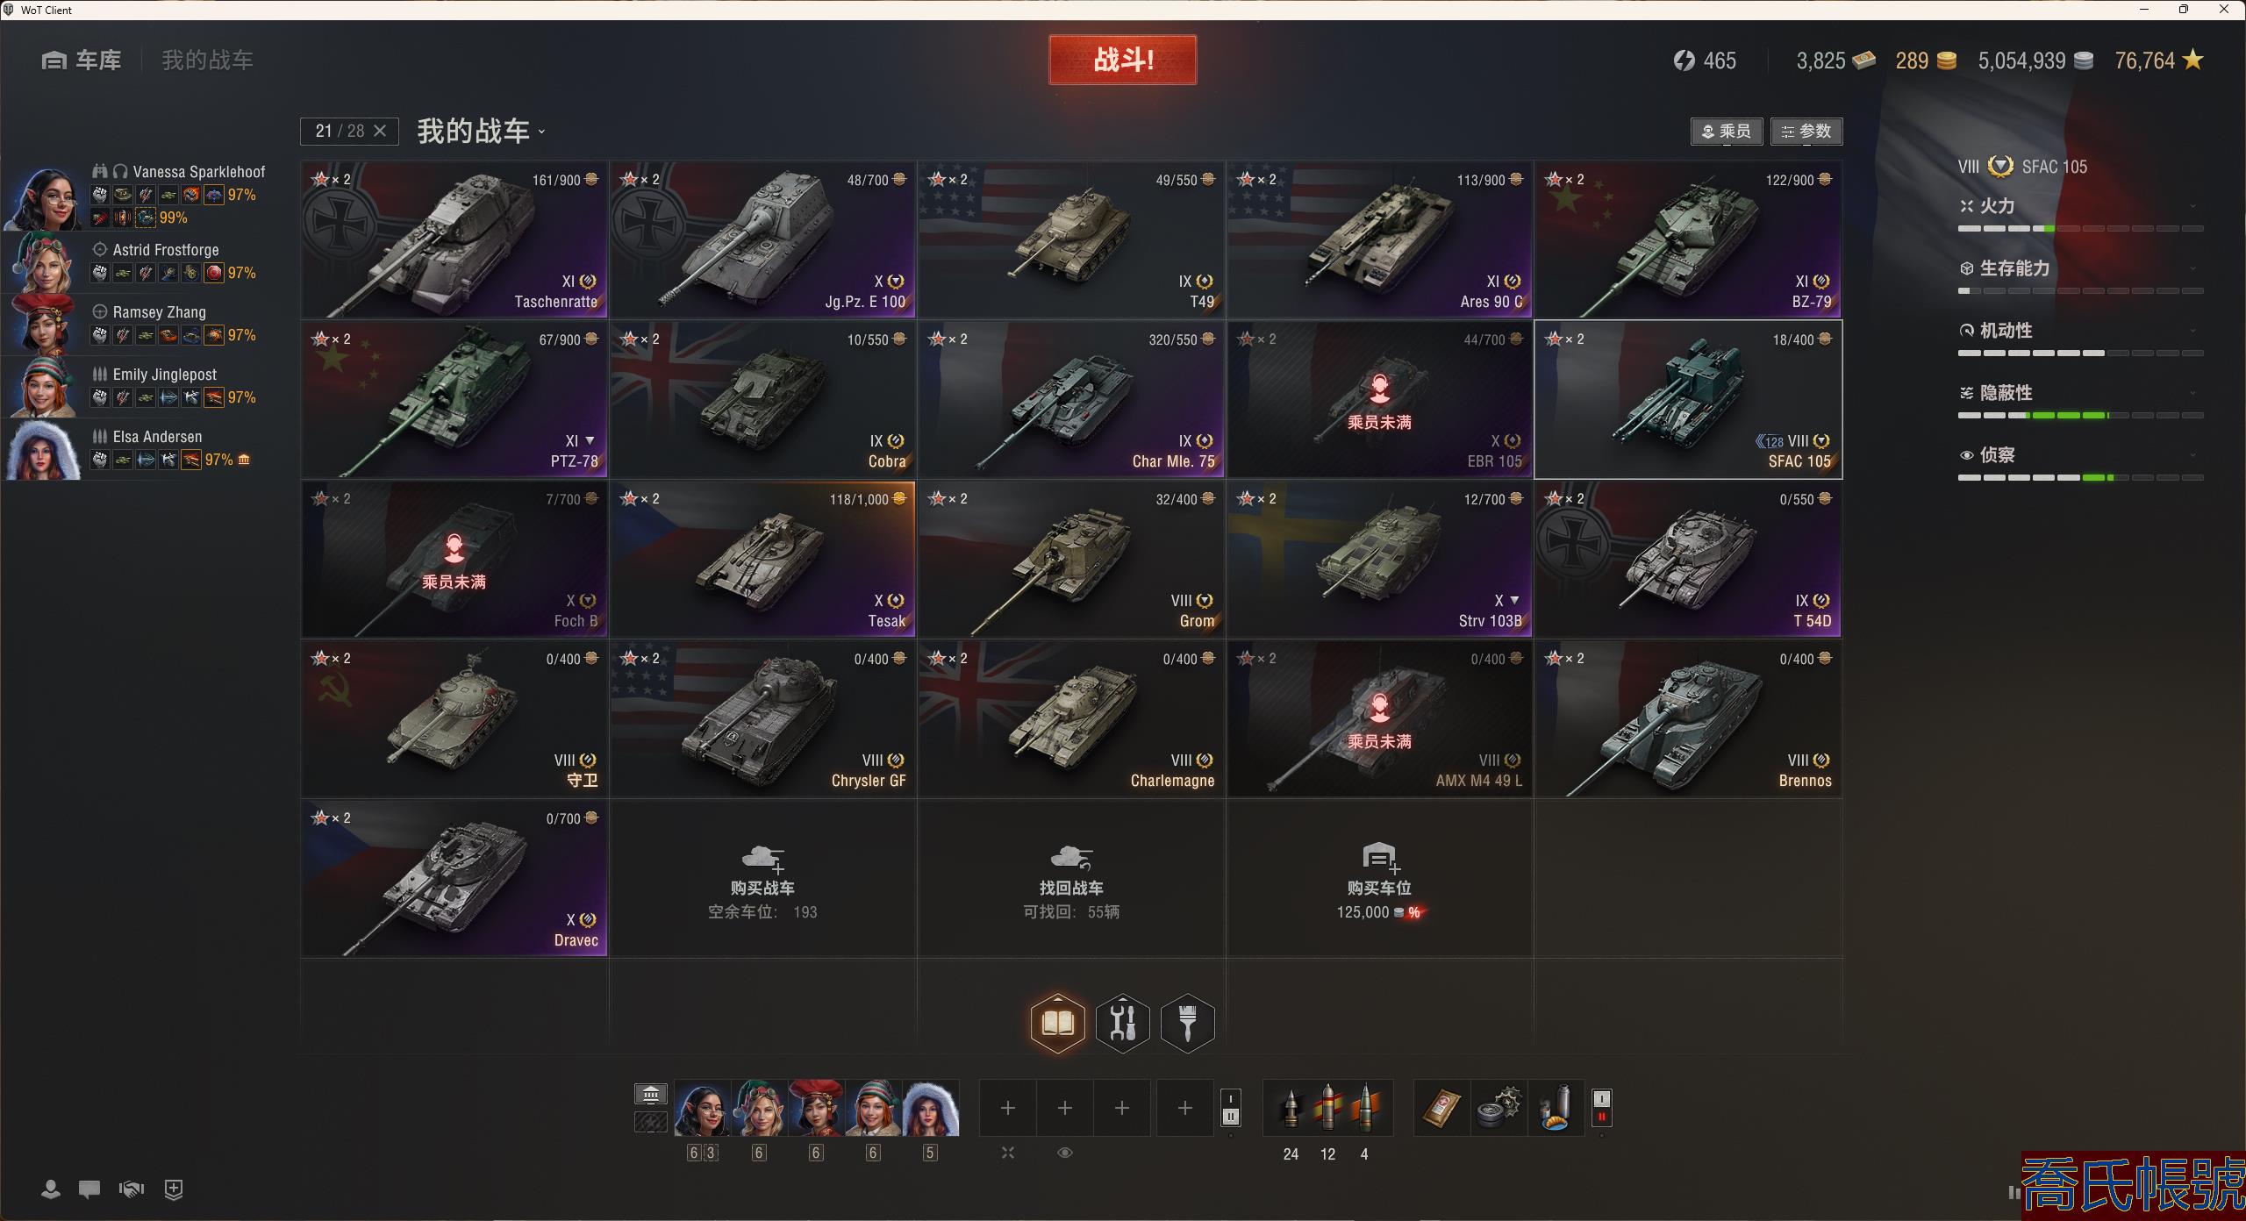
Task: Click the red 战斗! battle button
Action: tap(1122, 60)
